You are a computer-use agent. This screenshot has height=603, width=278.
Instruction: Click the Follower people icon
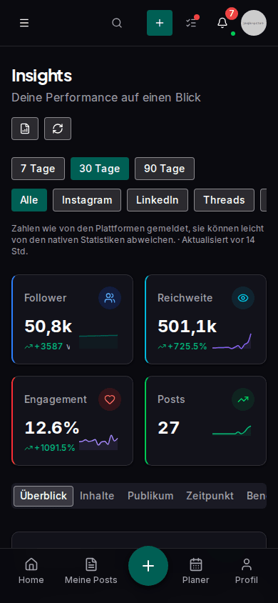[x=110, y=298]
